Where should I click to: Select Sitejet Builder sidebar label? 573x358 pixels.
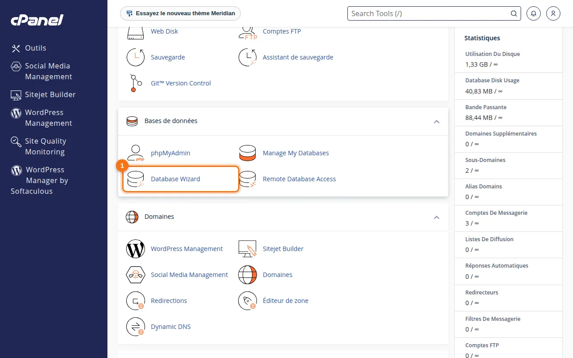pyautogui.click(x=50, y=94)
